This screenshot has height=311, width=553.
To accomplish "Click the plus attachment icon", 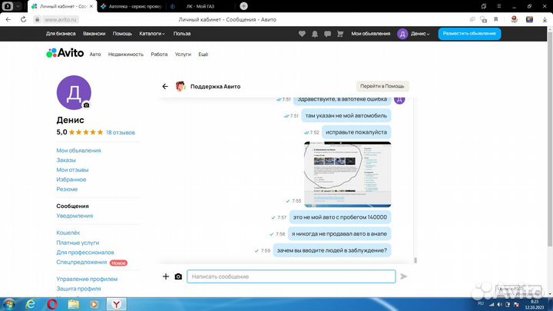I will pyautogui.click(x=166, y=276).
